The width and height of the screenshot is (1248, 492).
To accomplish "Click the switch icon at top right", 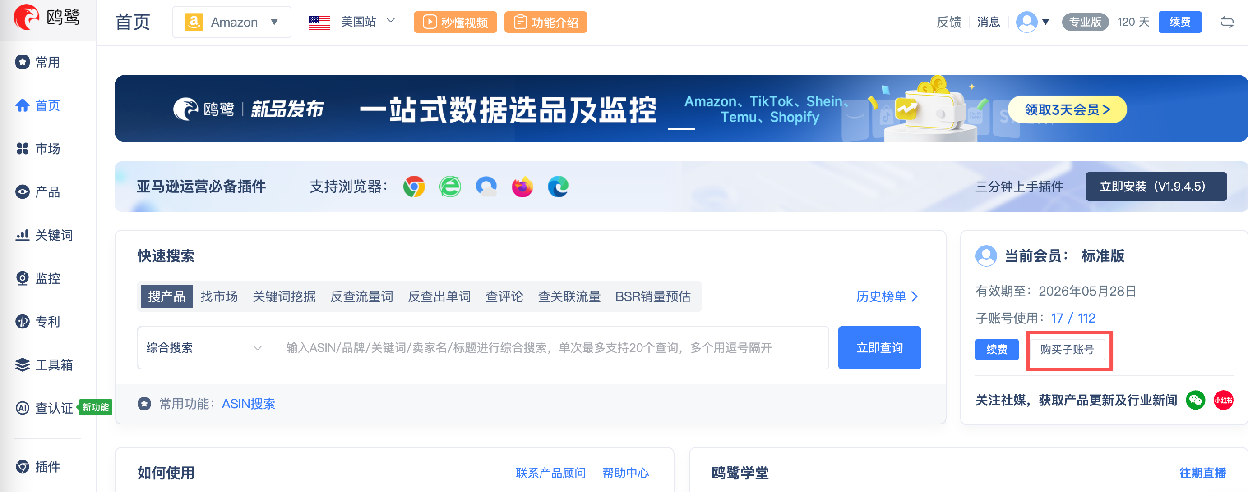I will pyautogui.click(x=1227, y=22).
